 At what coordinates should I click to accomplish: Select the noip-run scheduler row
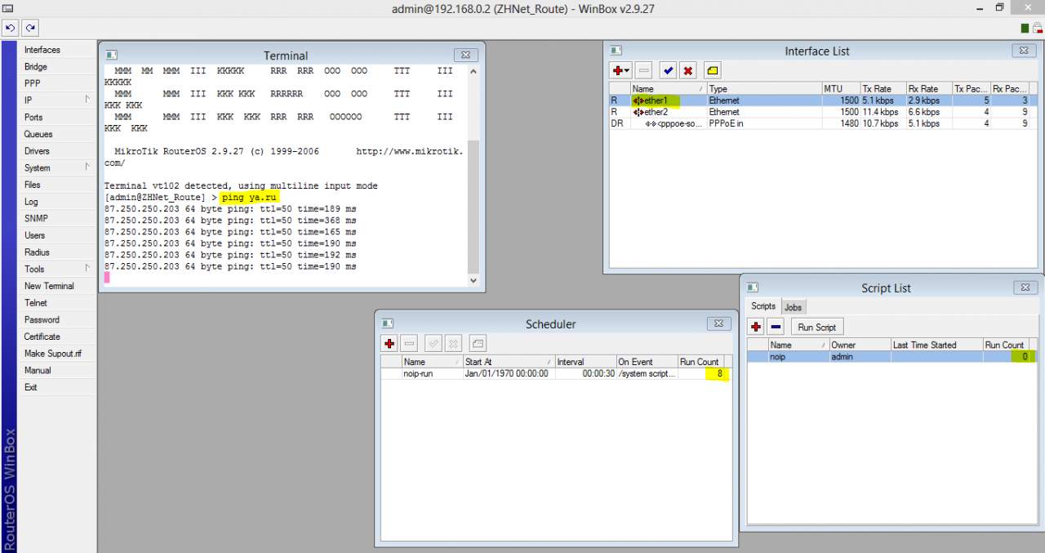click(x=555, y=373)
